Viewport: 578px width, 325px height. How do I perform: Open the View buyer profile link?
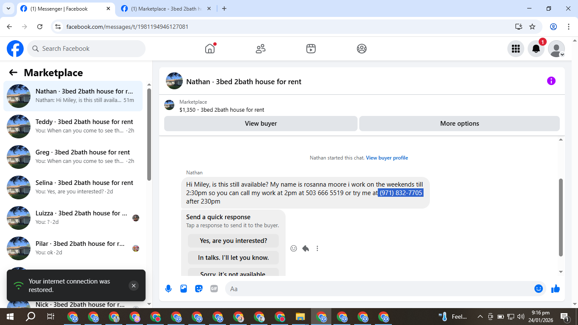click(x=387, y=158)
